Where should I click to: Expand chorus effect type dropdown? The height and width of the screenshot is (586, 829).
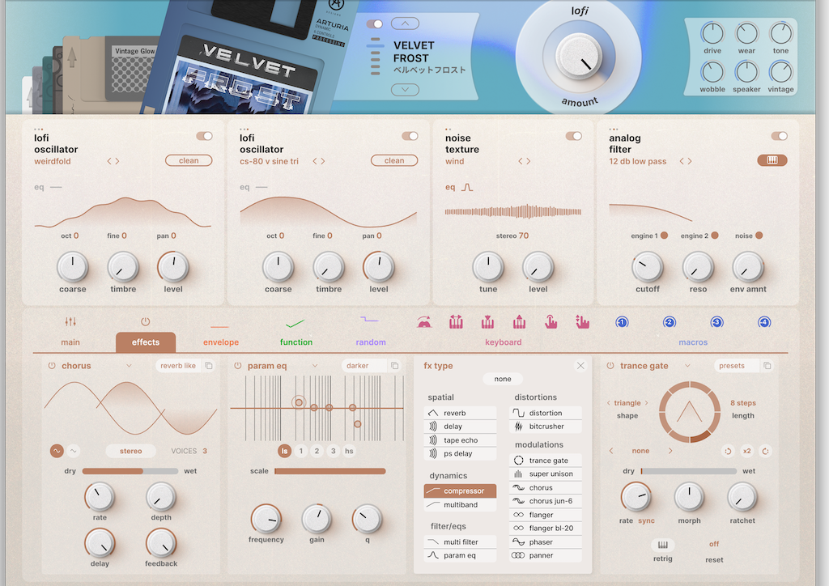pos(129,366)
